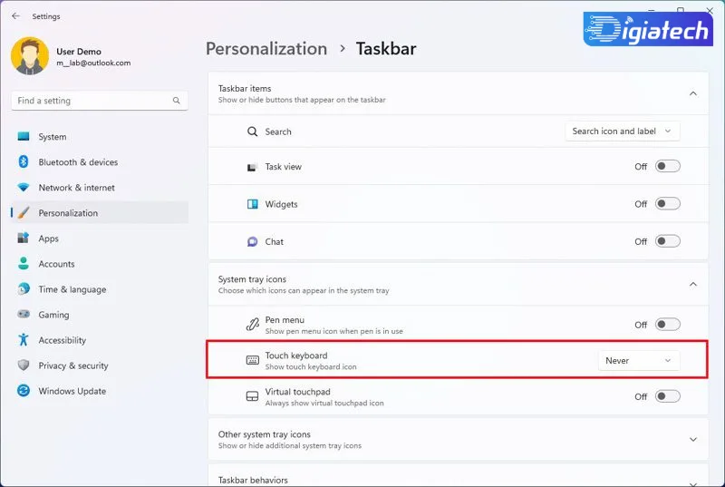
Task: Click the m_lab@outlook.com account email
Action: point(93,63)
